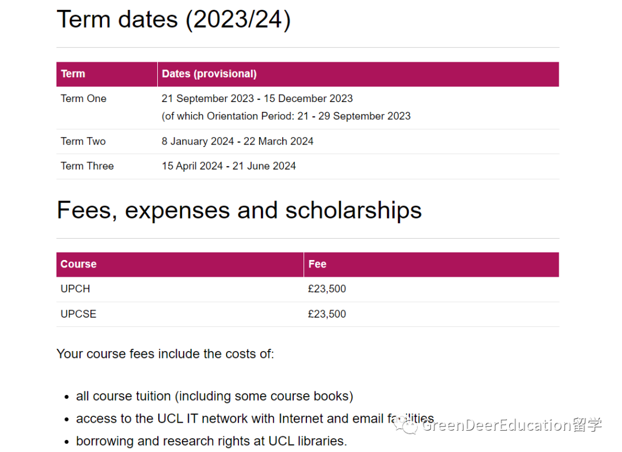622x452 pixels.
Task: Click the Term Three row label
Action: 88,166
